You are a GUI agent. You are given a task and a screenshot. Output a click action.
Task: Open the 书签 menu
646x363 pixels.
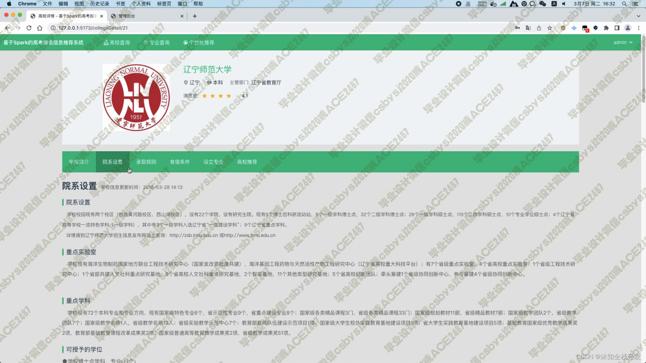click(x=120, y=4)
